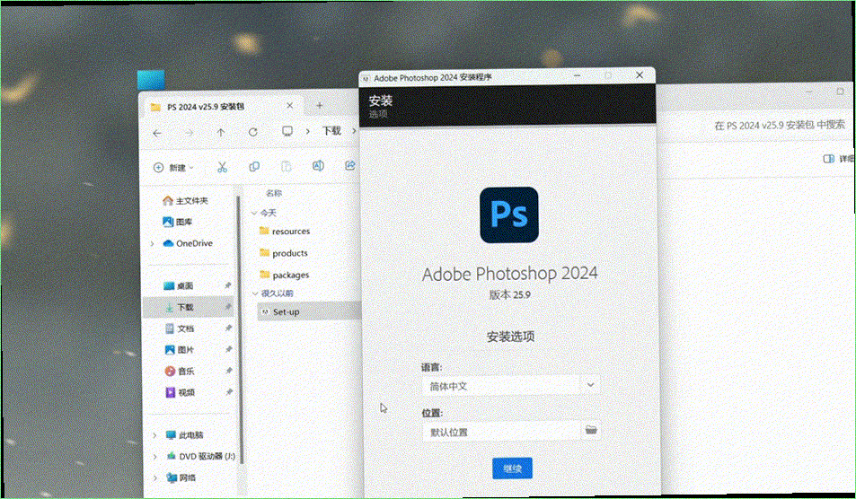Open 图片 in the sidebar
The width and height of the screenshot is (856, 499).
pos(179,350)
